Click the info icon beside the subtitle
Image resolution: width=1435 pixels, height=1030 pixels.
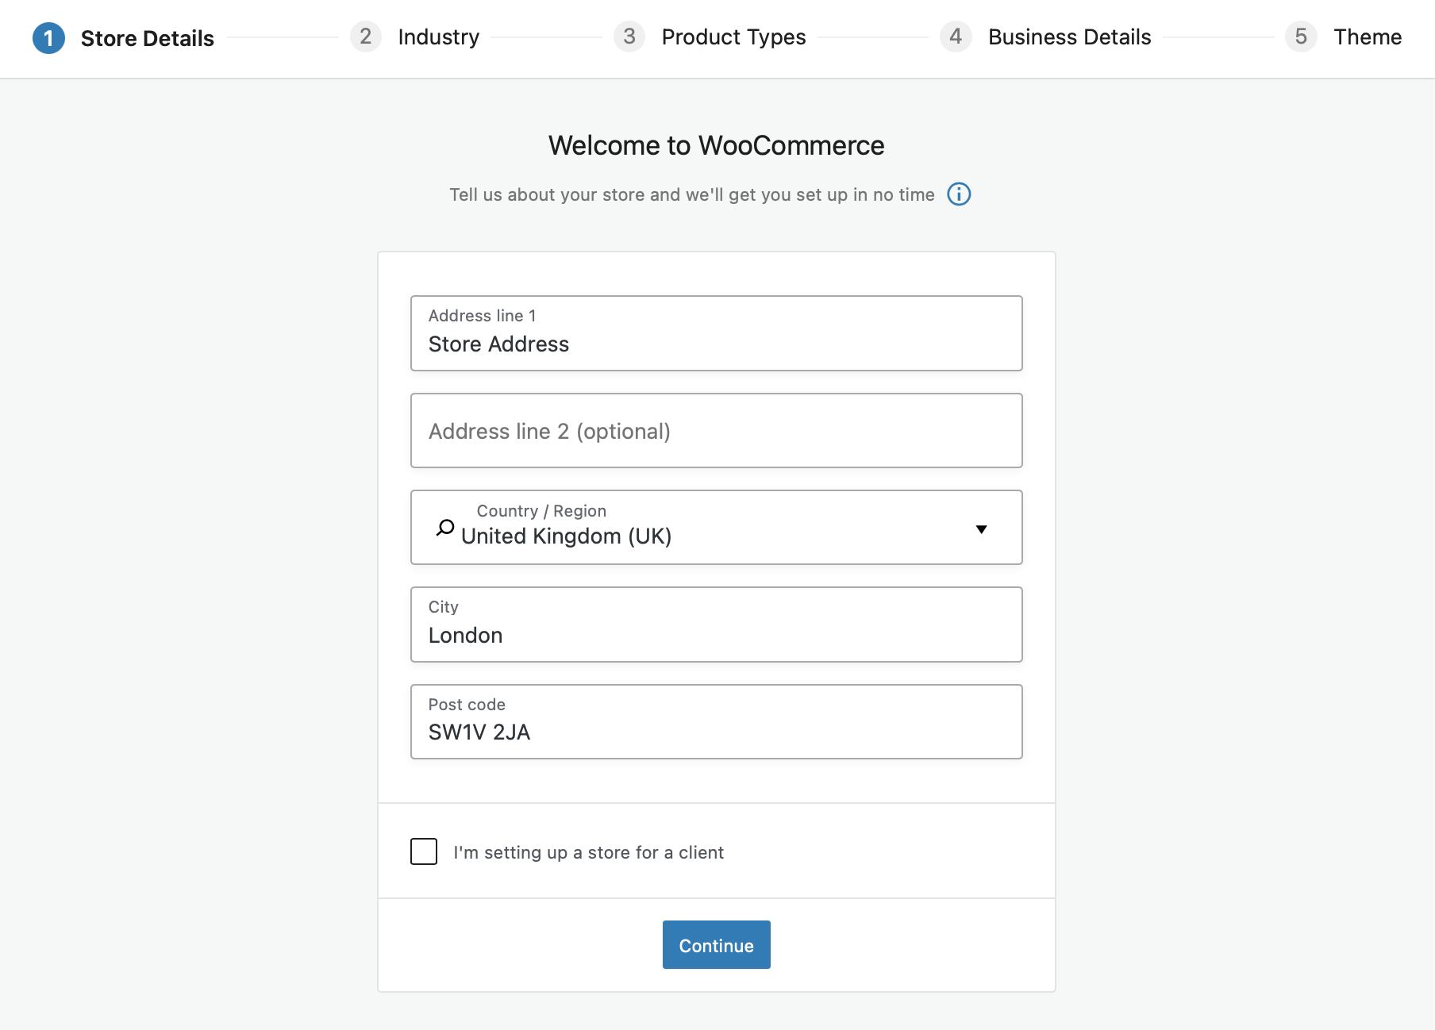(x=959, y=194)
